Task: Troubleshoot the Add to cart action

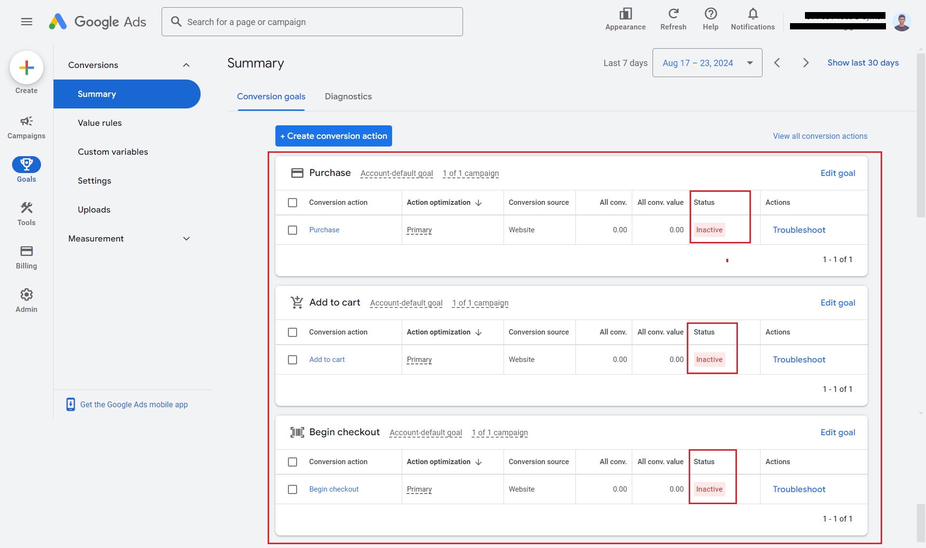Action: tap(799, 360)
